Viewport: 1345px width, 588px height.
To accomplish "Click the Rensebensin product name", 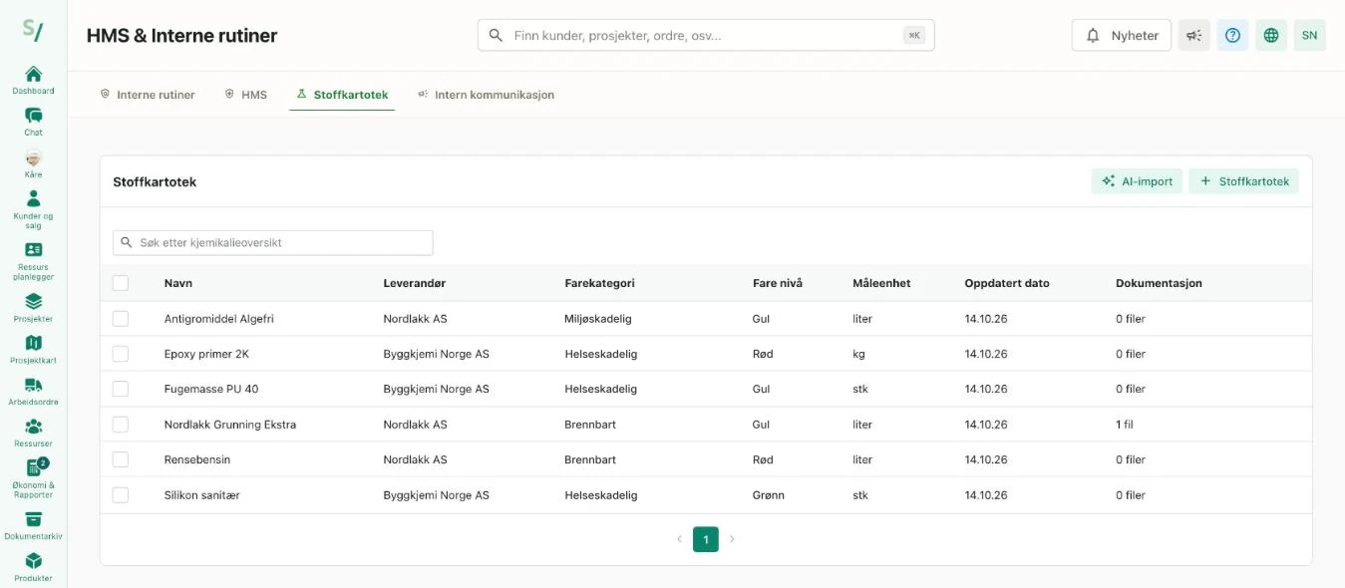I will click(197, 459).
